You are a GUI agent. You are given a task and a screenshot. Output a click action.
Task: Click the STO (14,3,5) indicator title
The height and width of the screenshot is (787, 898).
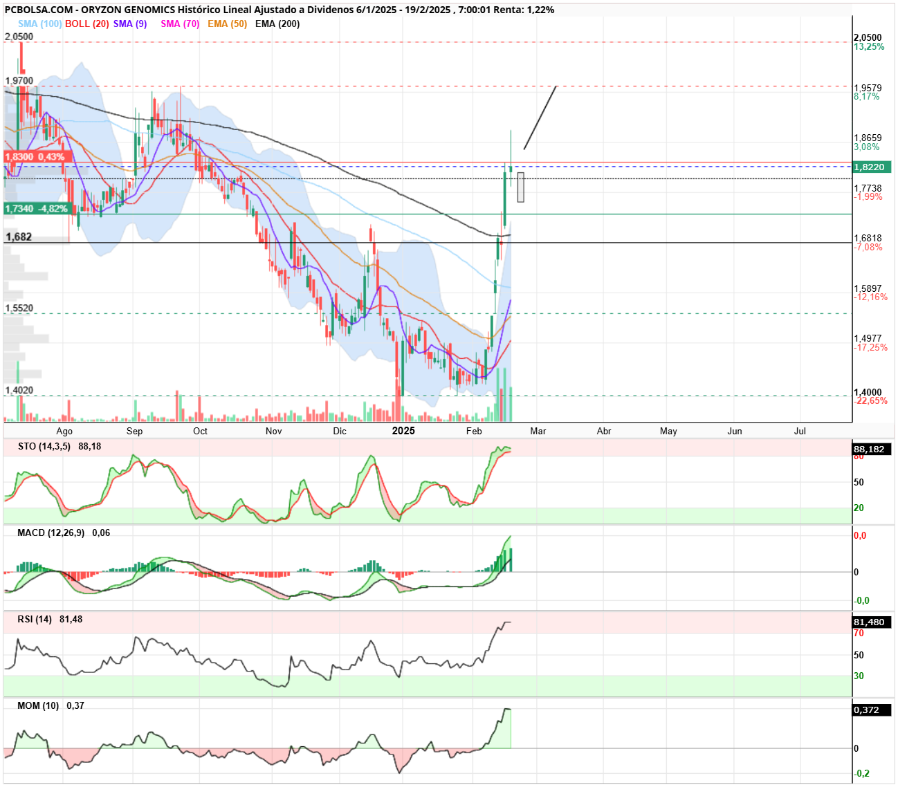(44, 446)
